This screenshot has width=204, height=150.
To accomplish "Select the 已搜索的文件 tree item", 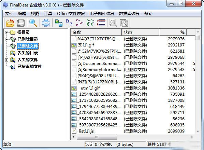I will pyautogui.click(x=30, y=67).
